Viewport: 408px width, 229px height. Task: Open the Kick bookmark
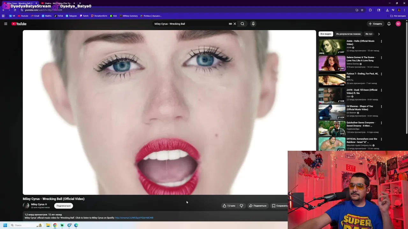113,16
